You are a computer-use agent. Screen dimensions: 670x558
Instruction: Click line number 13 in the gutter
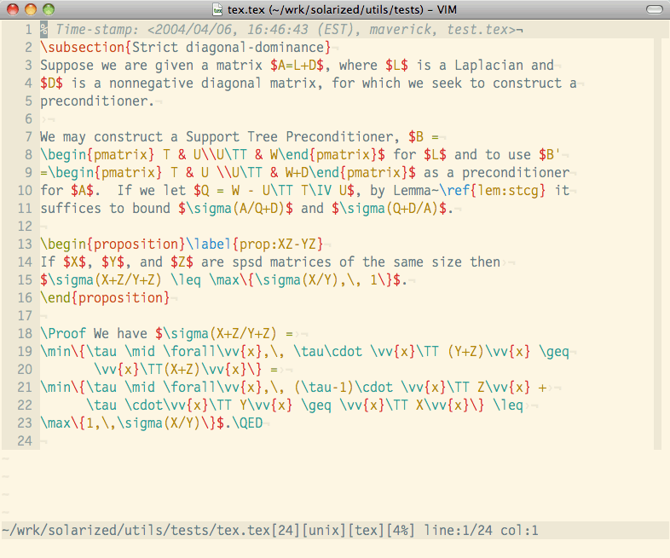click(24, 244)
